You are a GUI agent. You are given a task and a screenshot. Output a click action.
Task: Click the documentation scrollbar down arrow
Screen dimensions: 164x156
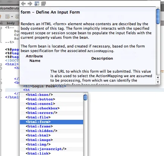[158, 82]
